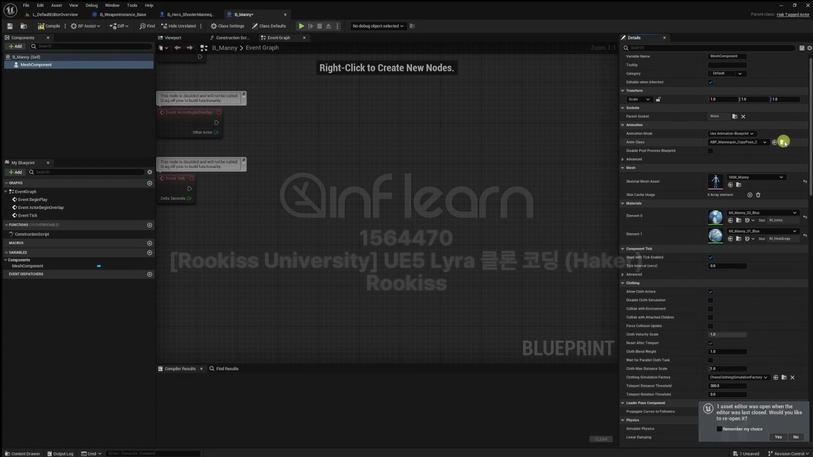Click the add Variables plus icon

pos(149,253)
